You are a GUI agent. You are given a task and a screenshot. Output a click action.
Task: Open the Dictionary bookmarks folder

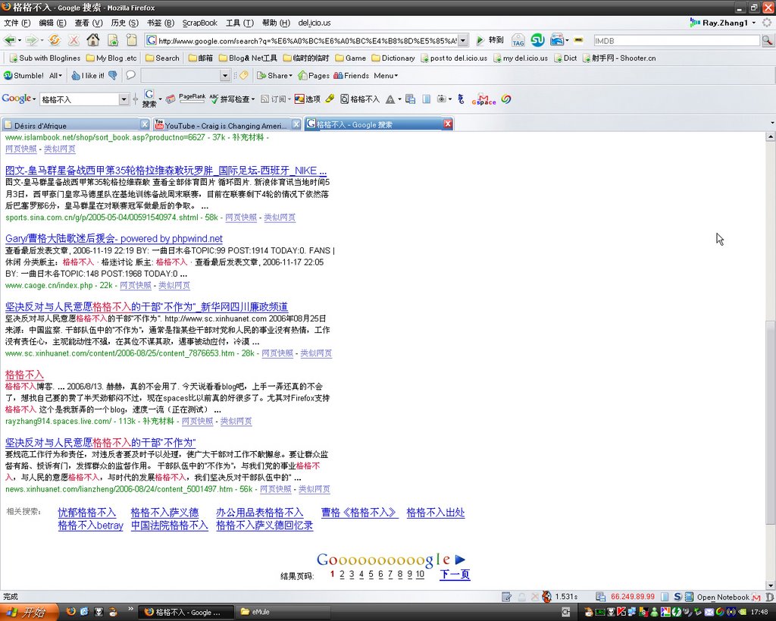pyautogui.click(x=393, y=58)
